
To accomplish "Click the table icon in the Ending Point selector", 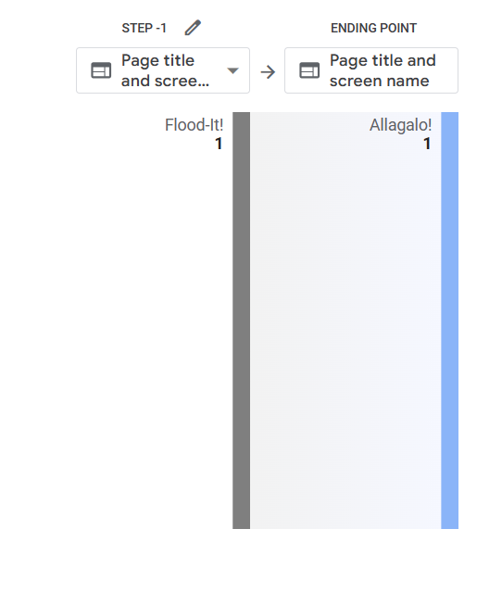I will tap(309, 70).
